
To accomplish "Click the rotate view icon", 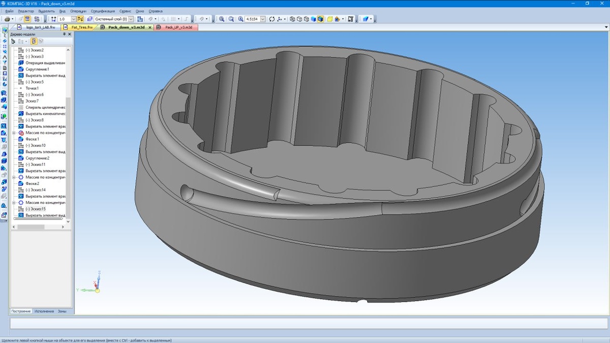I will (x=272, y=19).
